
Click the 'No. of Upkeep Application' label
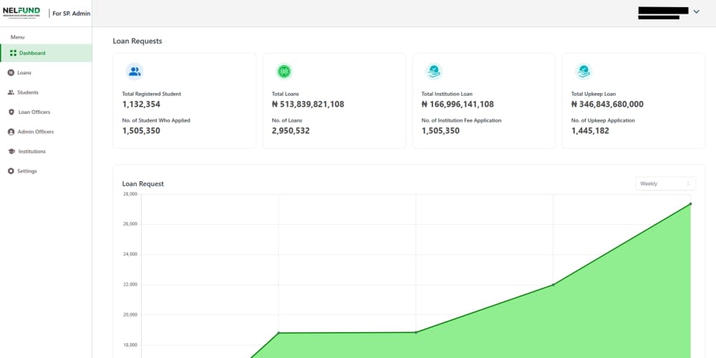coord(603,120)
